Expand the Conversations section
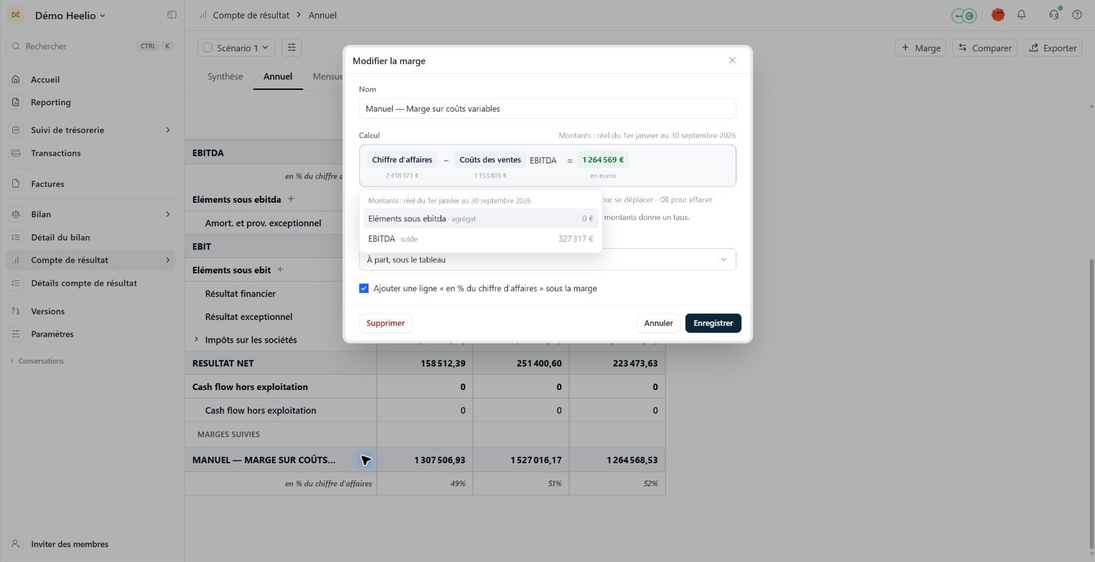 [x=12, y=361]
